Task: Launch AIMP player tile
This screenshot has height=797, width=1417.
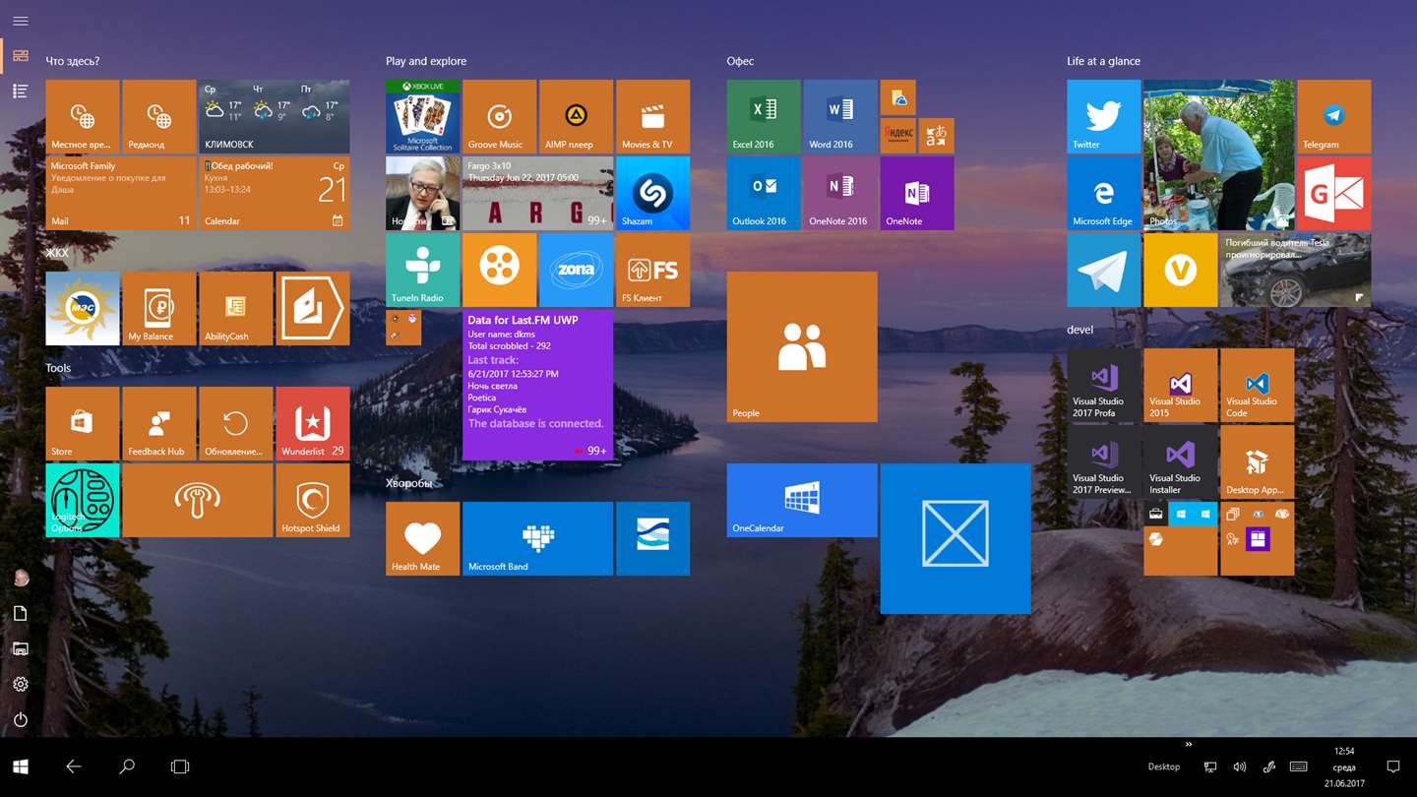Action: point(576,116)
